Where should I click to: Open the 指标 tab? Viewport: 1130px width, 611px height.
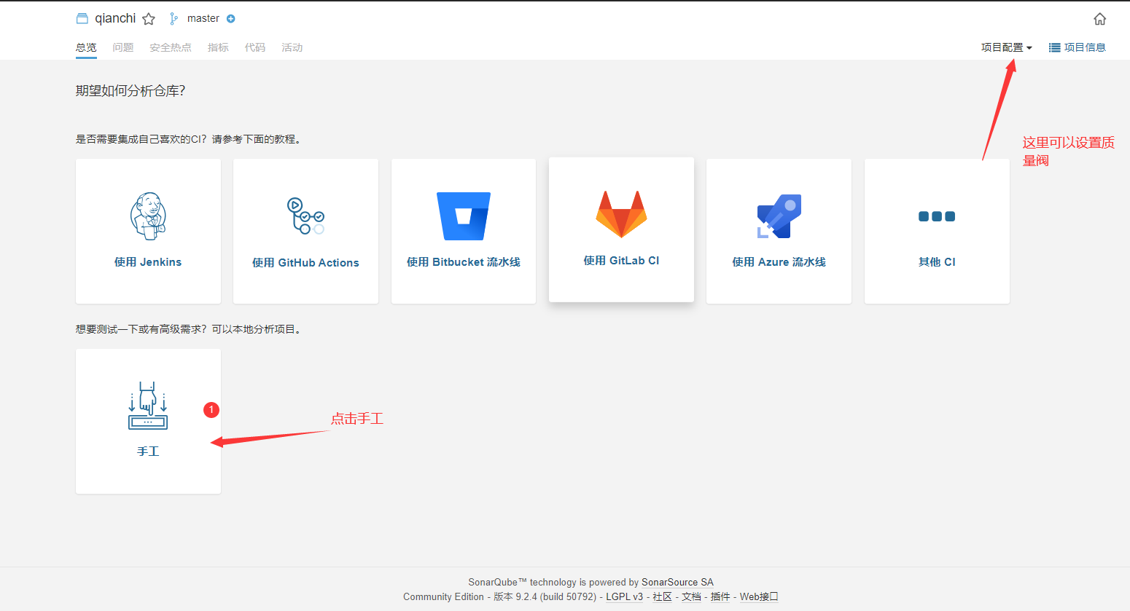[218, 47]
